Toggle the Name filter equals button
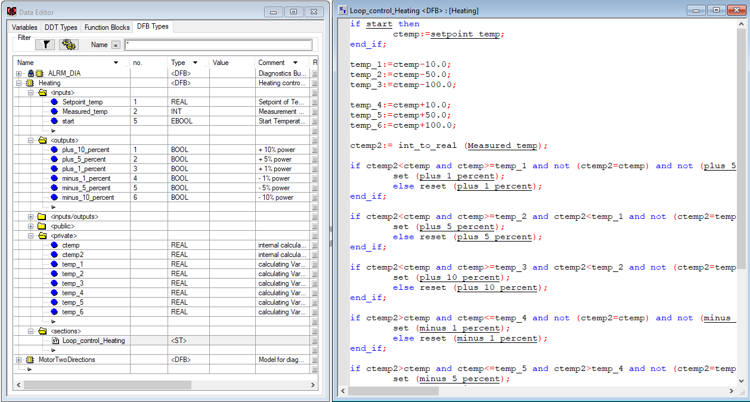This screenshot has width=750, height=402. (116, 45)
